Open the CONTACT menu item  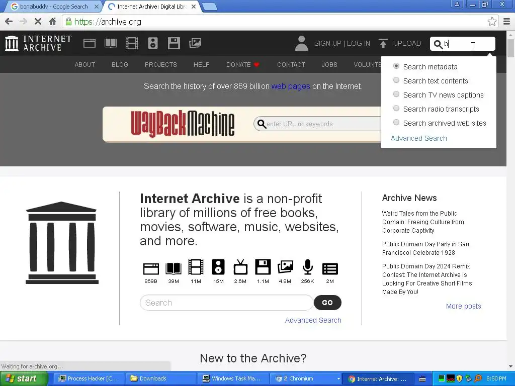[x=291, y=65]
